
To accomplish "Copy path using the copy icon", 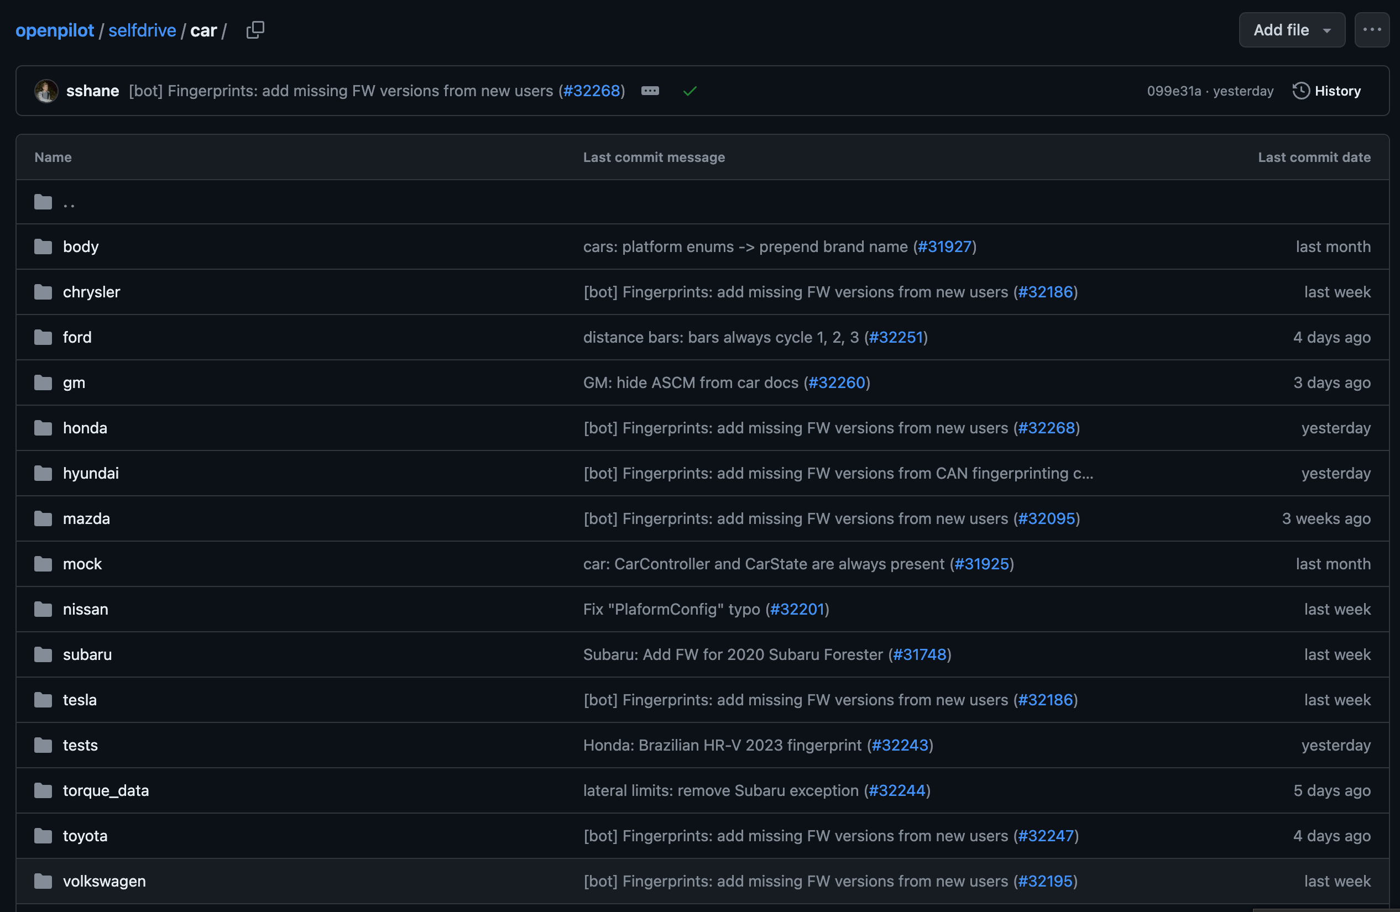I will tap(255, 30).
